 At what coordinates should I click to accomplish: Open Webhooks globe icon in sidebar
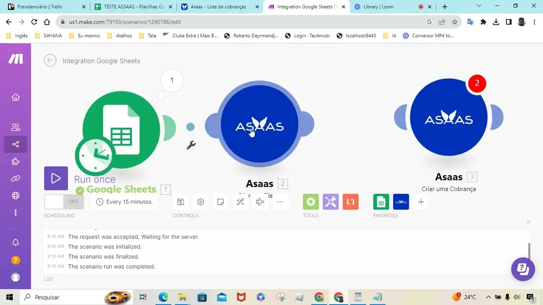pos(16,195)
